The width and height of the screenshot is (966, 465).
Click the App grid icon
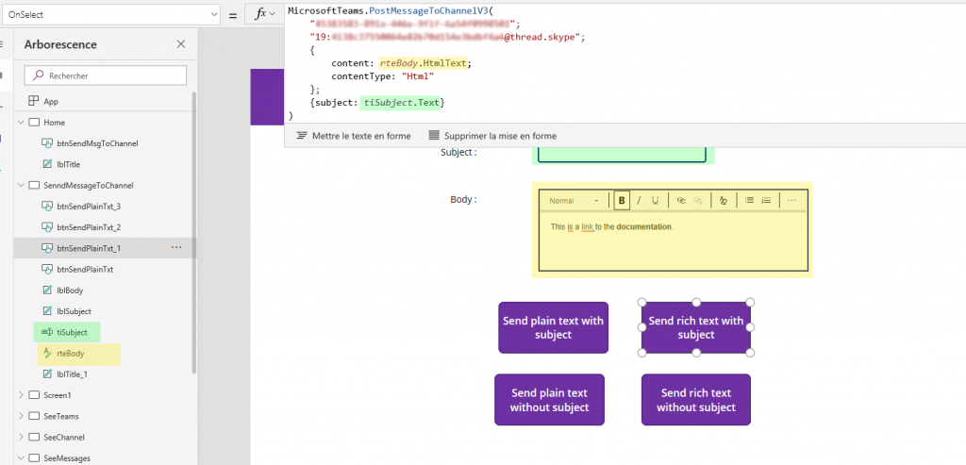pos(34,101)
